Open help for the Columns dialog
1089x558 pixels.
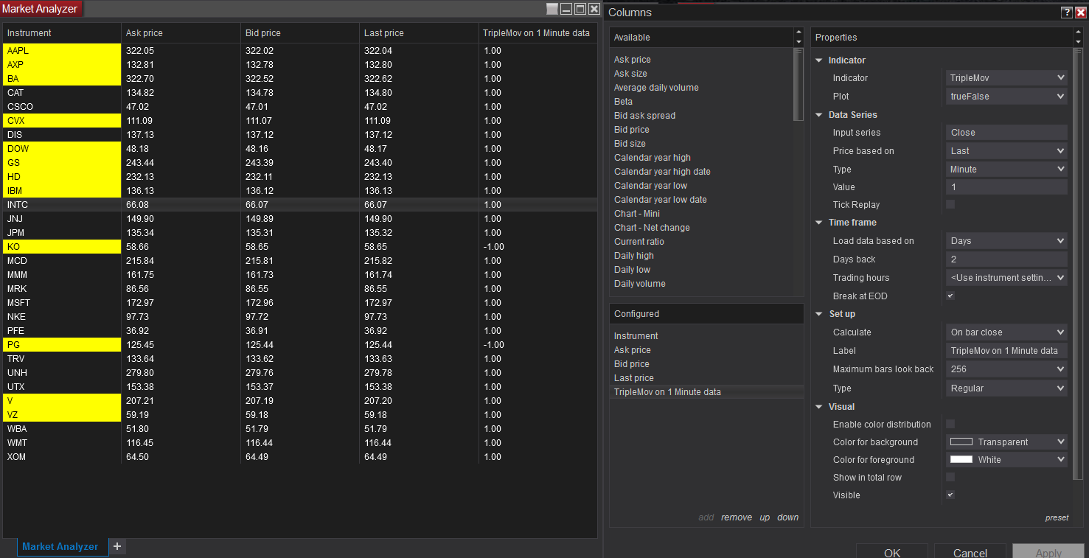(1067, 12)
